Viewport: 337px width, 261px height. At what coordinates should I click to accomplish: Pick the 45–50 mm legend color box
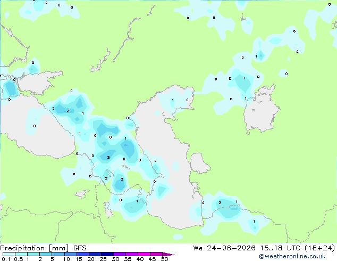(156, 254)
